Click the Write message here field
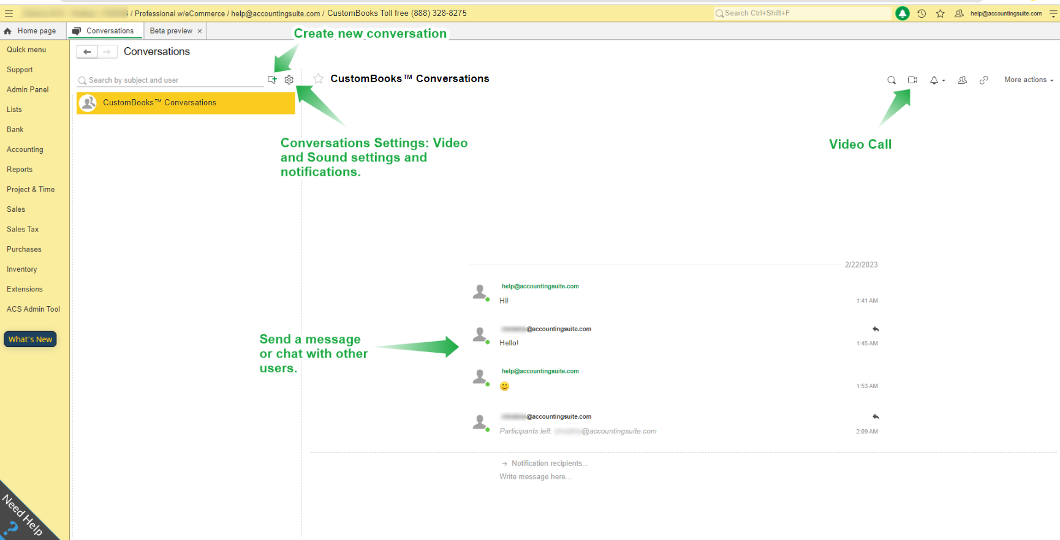Viewport: 1060px width, 540px height. click(535, 477)
